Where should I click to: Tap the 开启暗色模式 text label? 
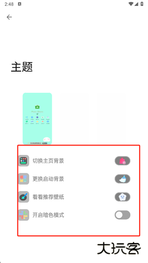(48, 215)
